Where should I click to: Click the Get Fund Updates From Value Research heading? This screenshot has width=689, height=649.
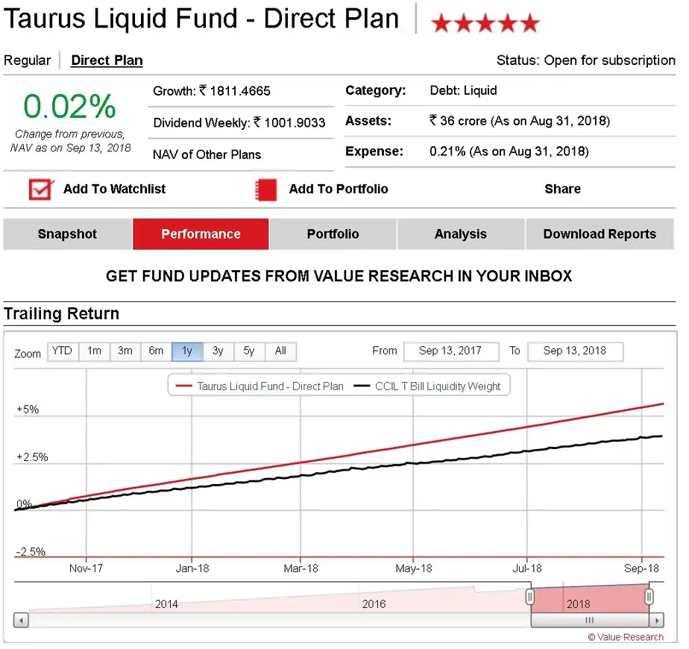pos(339,276)
